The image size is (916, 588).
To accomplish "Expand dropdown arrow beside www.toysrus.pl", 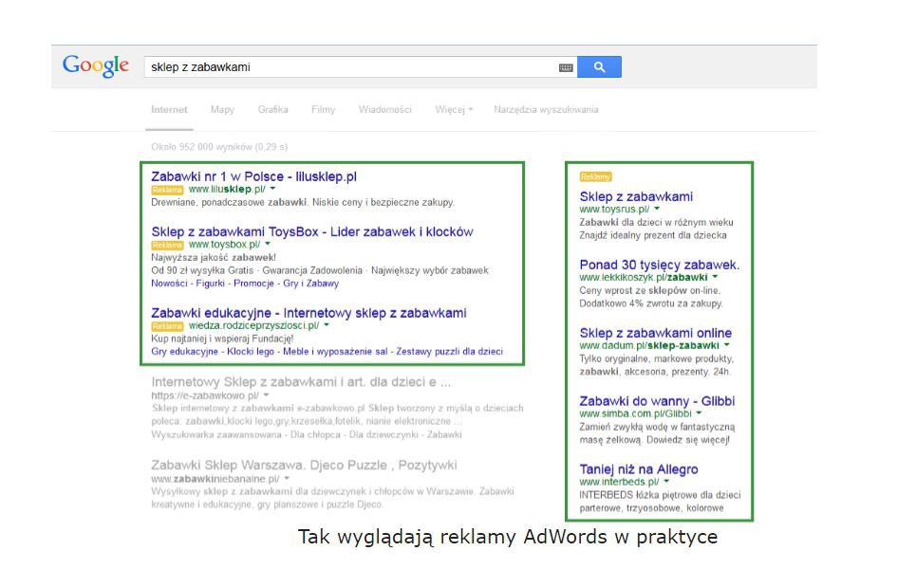I will point(657,209).
